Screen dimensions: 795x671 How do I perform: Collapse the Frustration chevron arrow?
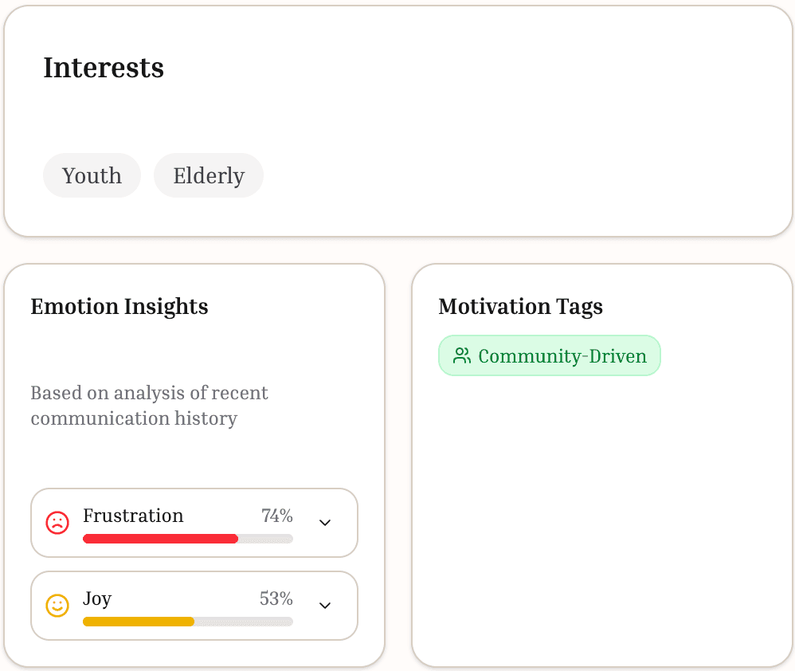tap(324, 523)
